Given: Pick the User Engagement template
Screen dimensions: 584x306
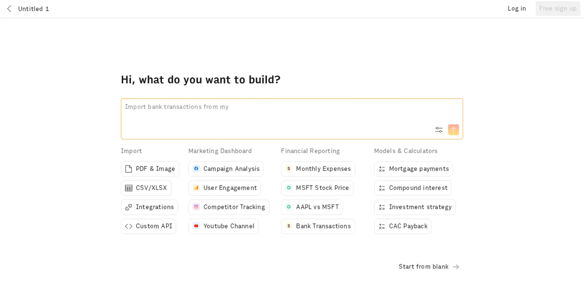Looking at the screenshot, I should point(225,188).
